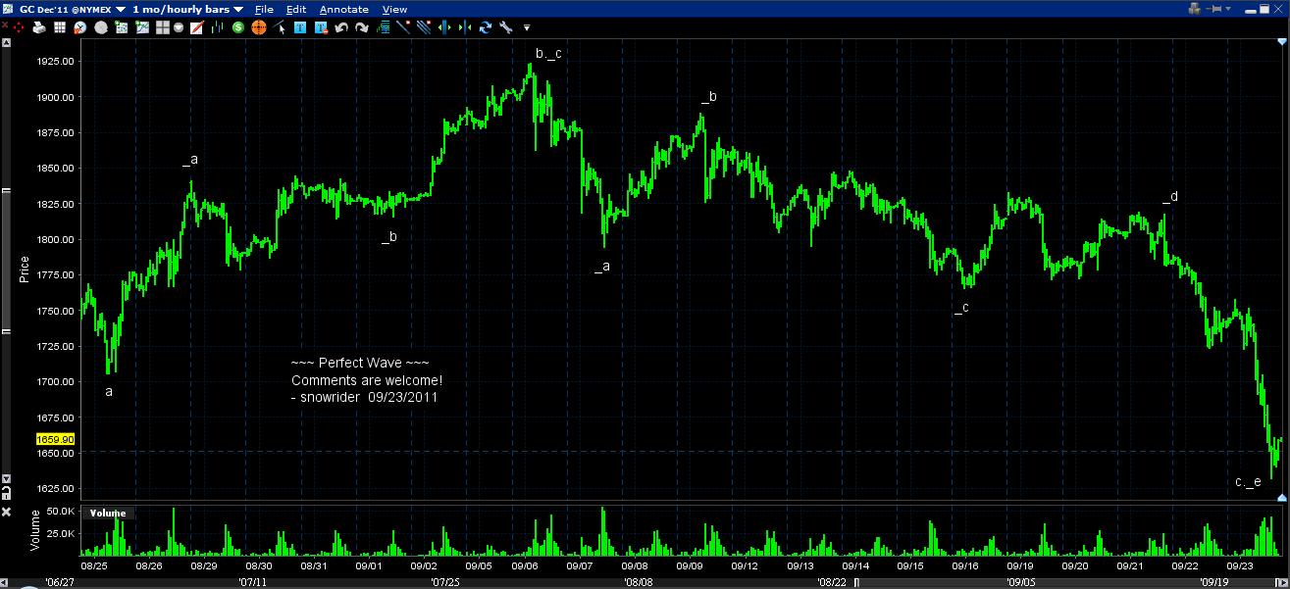Click the outward-pointing green arrows icon
Image resolution: width=1290 pixels, height=589 pixels.
tap(444, 27)
